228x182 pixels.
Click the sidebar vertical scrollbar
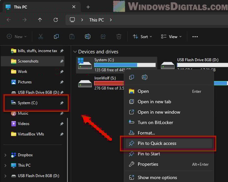pos(67,150)
